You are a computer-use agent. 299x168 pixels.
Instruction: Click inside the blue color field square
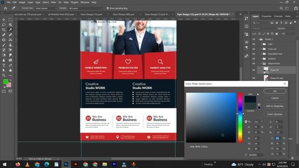coord(211,118)
